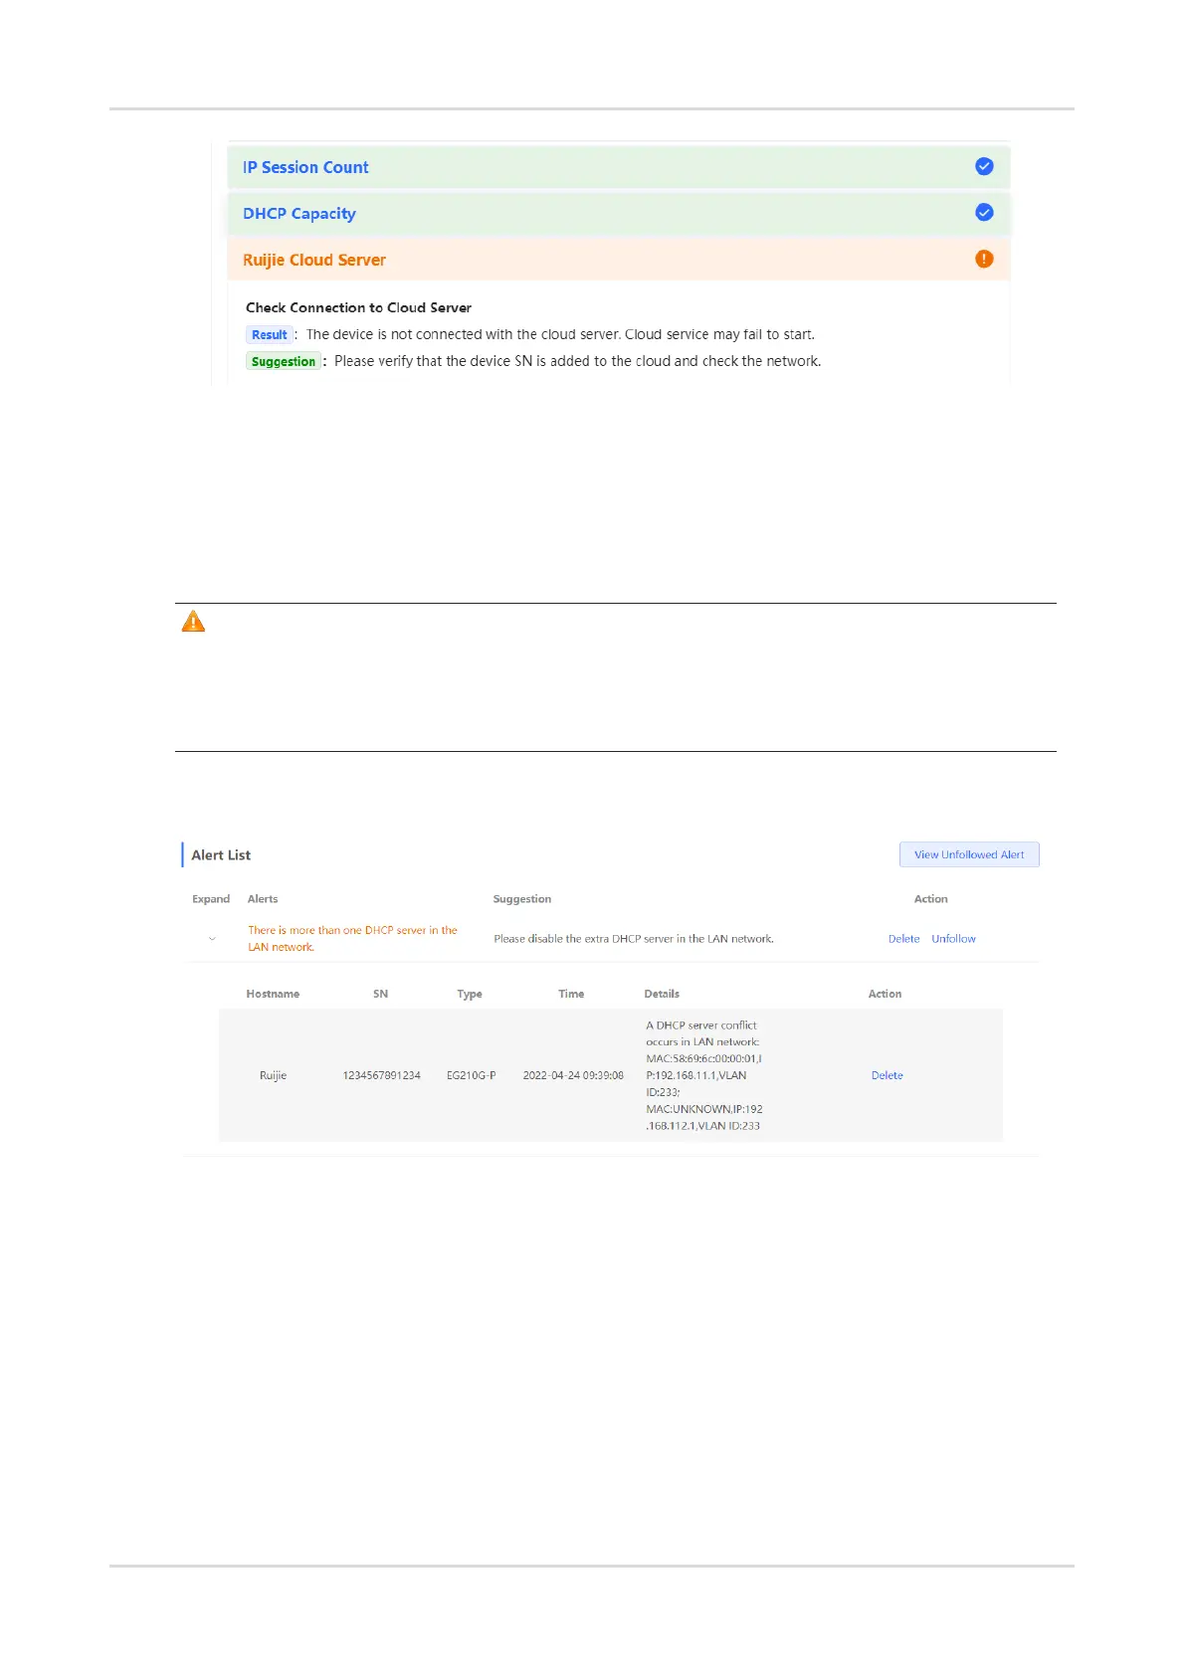1185x1675 pixels.
Task: Click the Suggestion label tag
Action: coord(283,362)
